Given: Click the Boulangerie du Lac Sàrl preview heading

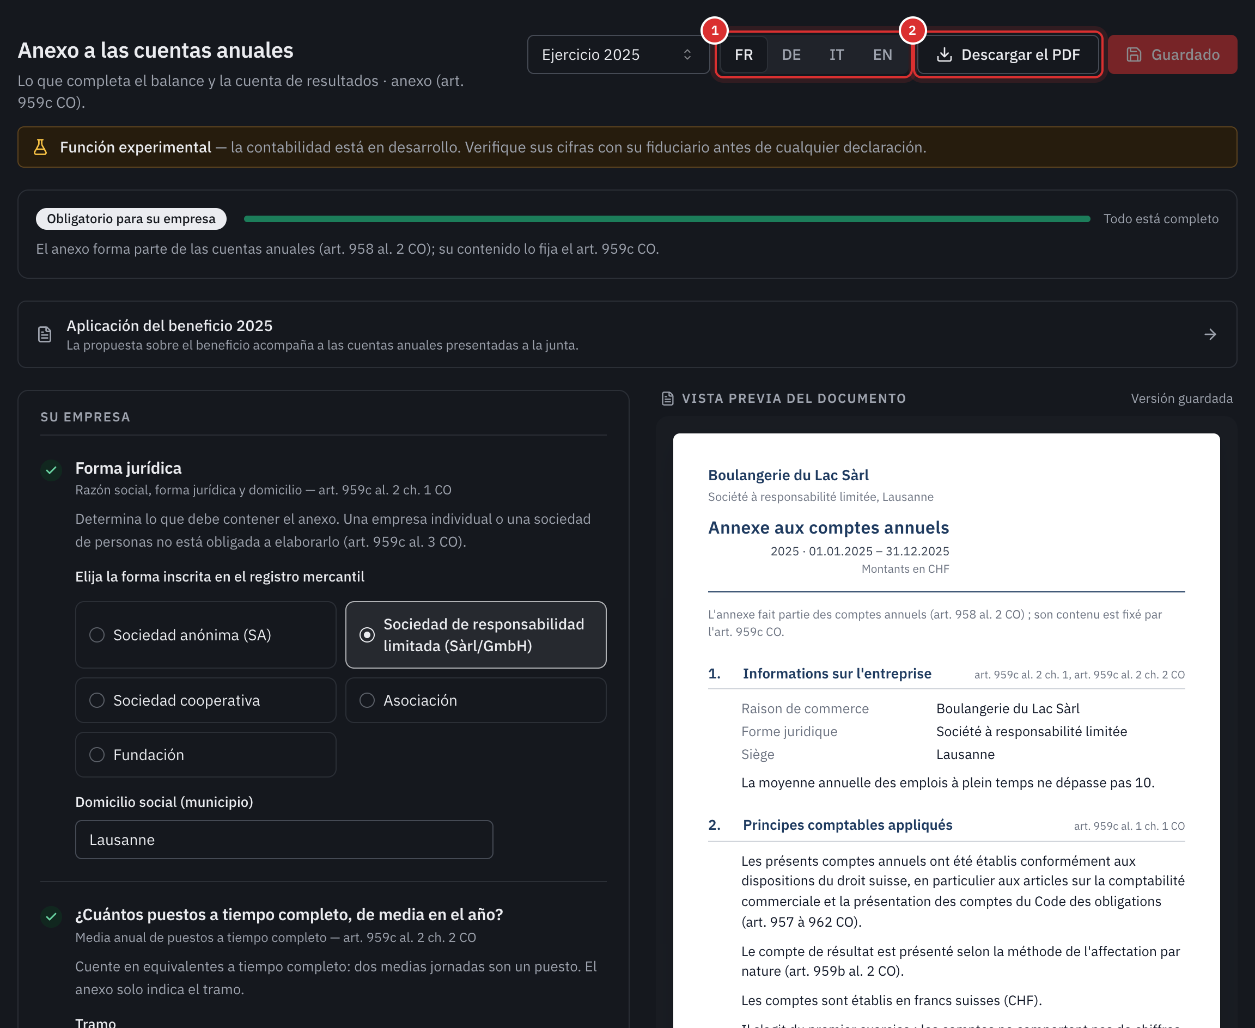Looking at the screenshot, I should point(788,475).
